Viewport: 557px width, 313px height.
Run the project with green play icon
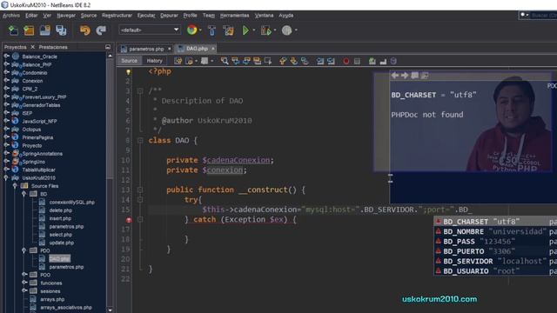[x=245, y=30]
